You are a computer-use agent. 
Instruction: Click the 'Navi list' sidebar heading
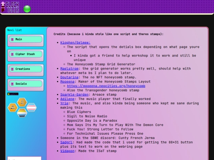pyautogui.click(x=15, y=30)
